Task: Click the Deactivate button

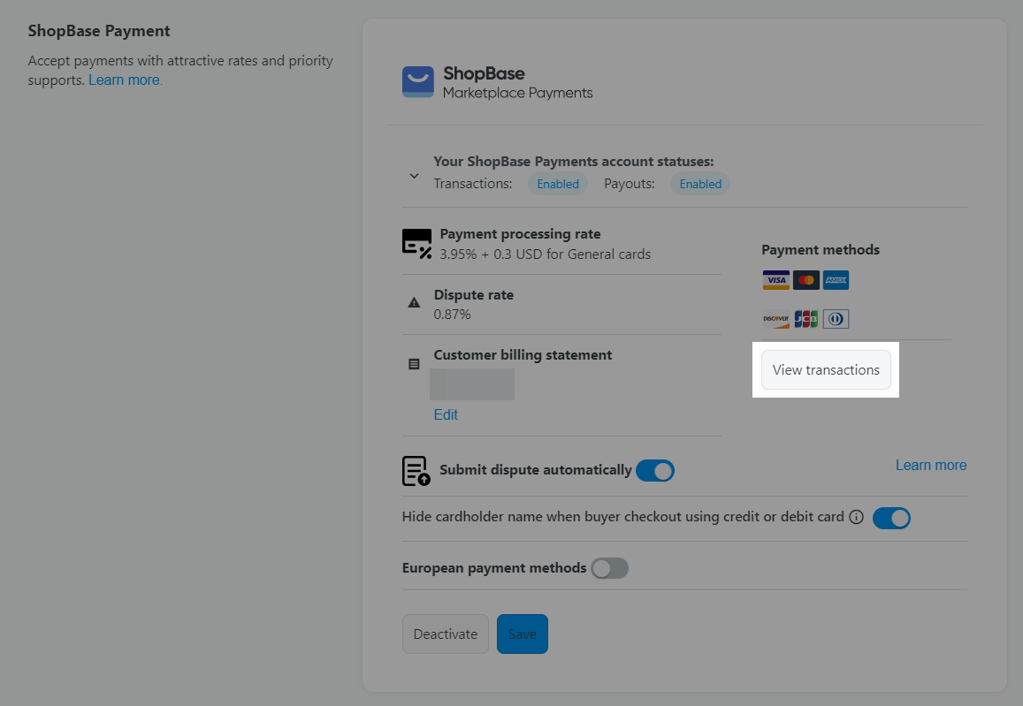Action: coord(446,634)
